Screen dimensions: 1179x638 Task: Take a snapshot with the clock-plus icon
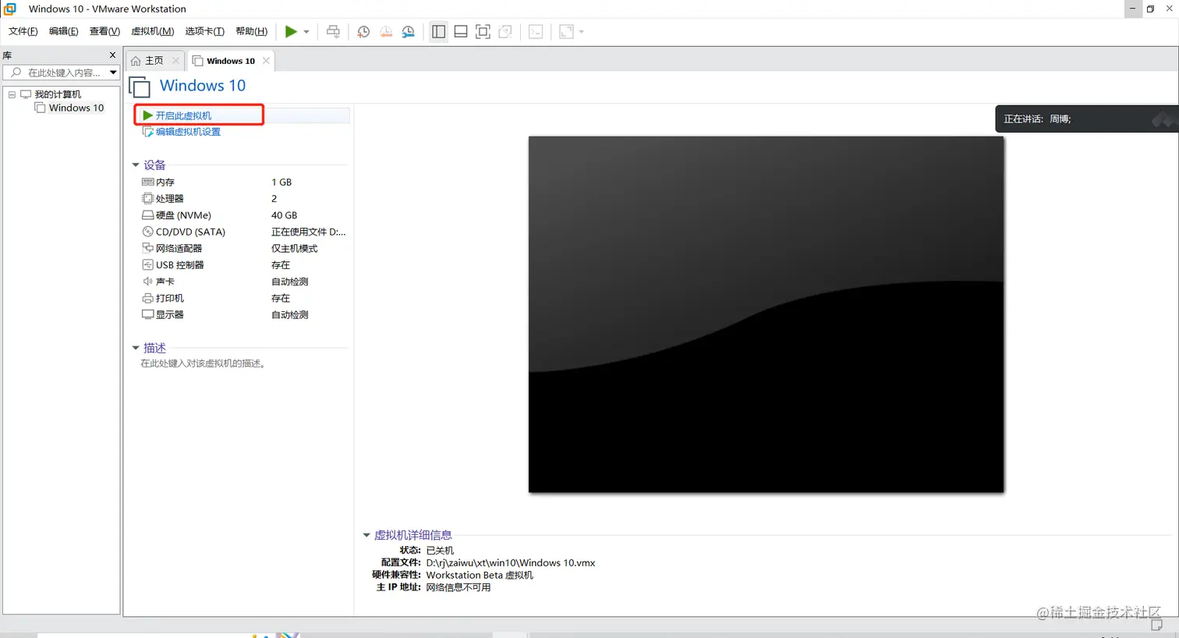click(x=363, y=31)
